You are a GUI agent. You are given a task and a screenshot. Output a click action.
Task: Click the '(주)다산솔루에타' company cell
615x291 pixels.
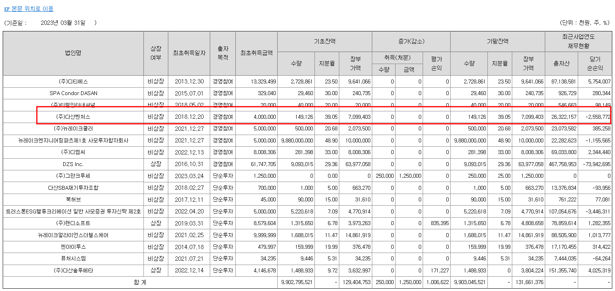tap(73, 270)
